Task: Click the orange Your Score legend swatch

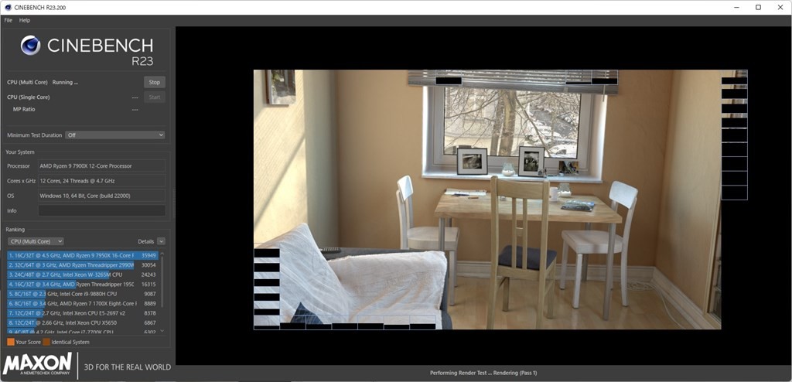Action: 11,342
